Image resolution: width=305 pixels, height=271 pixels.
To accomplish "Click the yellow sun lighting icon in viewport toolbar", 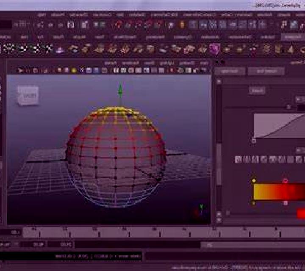I will pyautogui.click(x=74, y=70).
